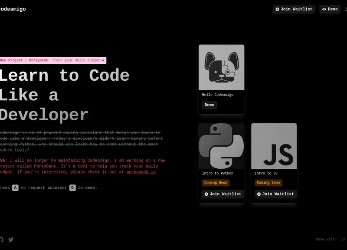Open the Intro to Python thumbnail
This screenshot has width=347, height=250.
point(222,146)
